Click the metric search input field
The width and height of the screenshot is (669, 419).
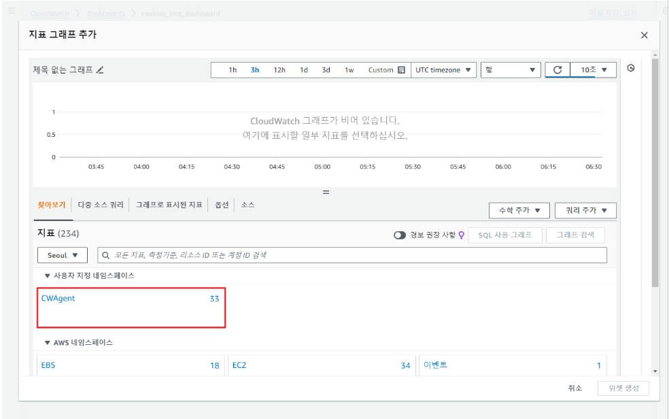point(352,255)
